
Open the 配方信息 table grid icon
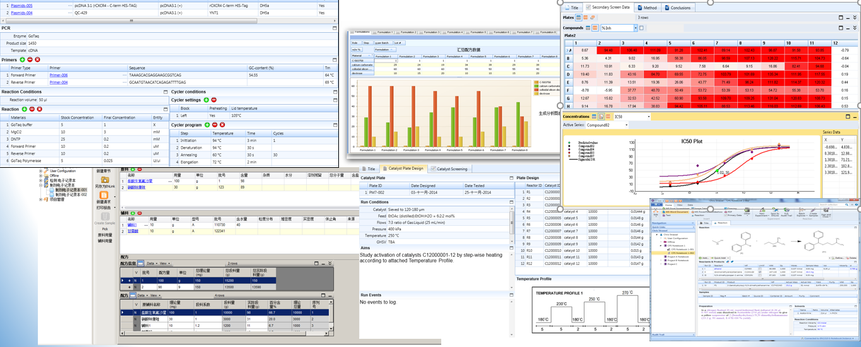pos(141,263)
